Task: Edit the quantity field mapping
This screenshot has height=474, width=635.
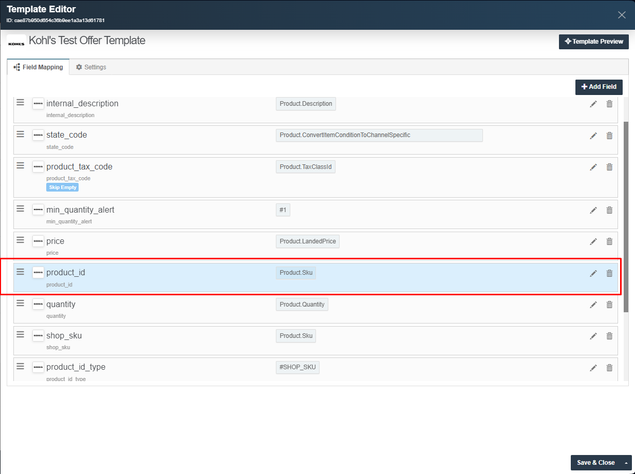Action: point(593,305)
